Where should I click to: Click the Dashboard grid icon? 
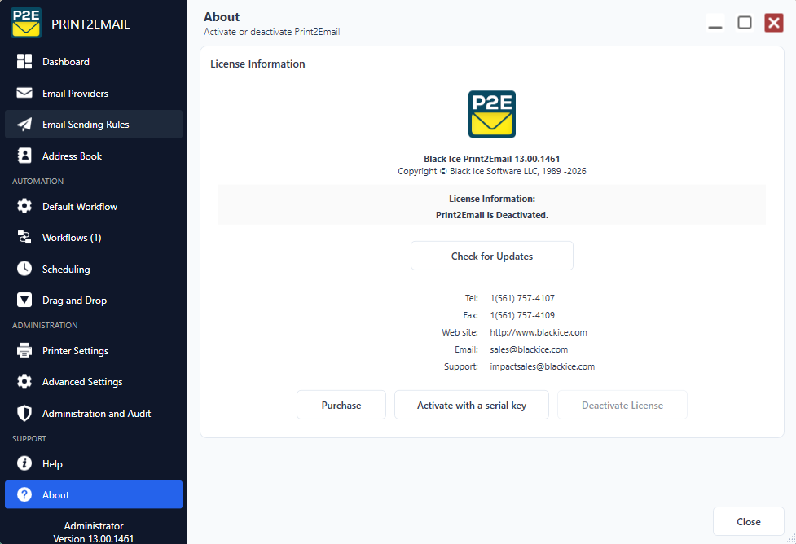point(24,61)
